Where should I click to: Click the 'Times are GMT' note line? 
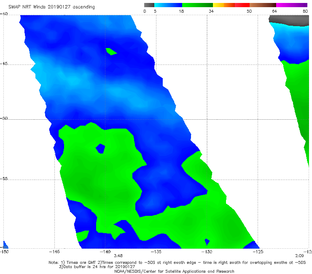(177, 263)
